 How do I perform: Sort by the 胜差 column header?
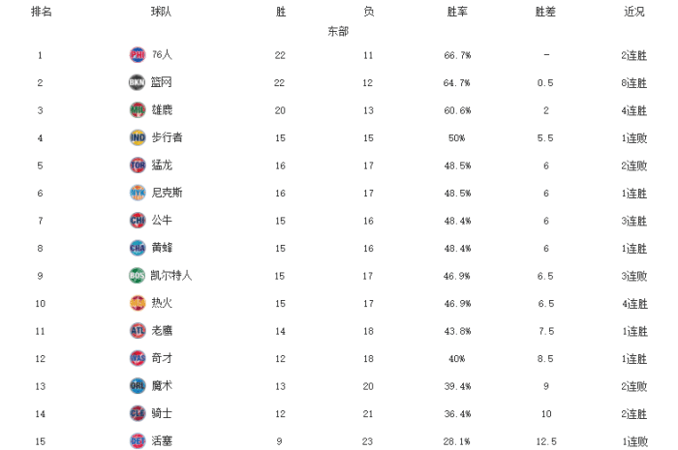[546, 12]
